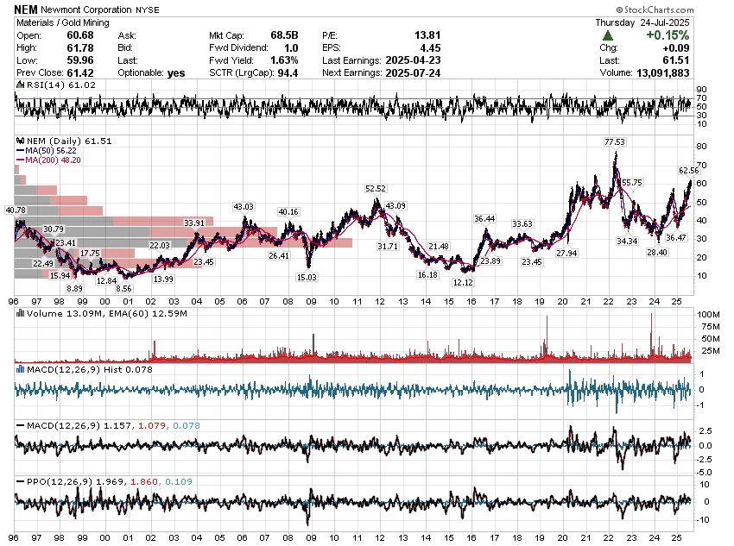Screen dimensions: 734x546
Task: Click the 8.56 low label near 2001
Action: [x=124, y=288]
